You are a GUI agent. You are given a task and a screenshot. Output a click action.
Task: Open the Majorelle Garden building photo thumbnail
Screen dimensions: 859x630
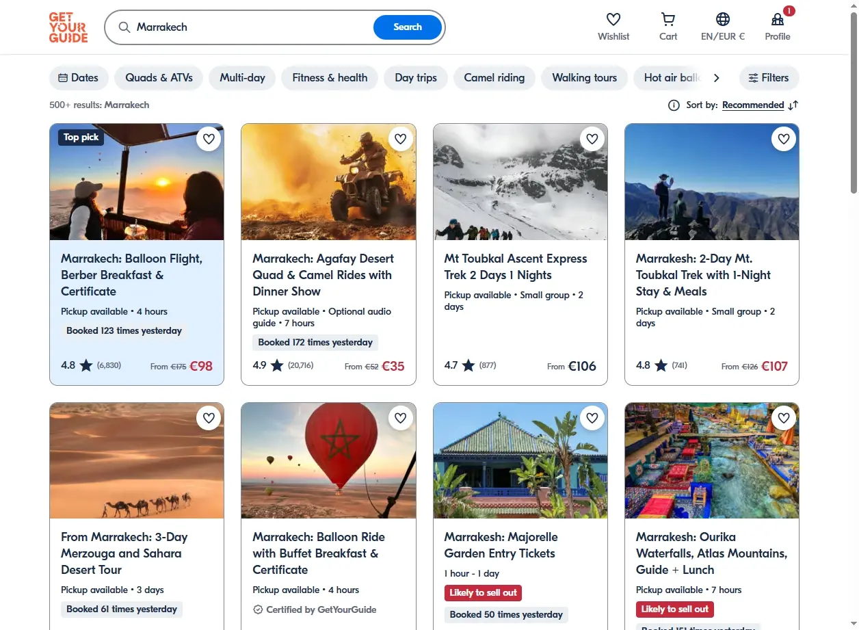[x=520, y=460]
